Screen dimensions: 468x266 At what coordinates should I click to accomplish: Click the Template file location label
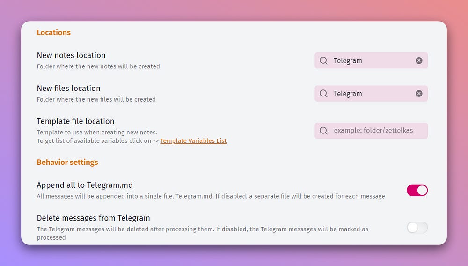click(75, 121)
